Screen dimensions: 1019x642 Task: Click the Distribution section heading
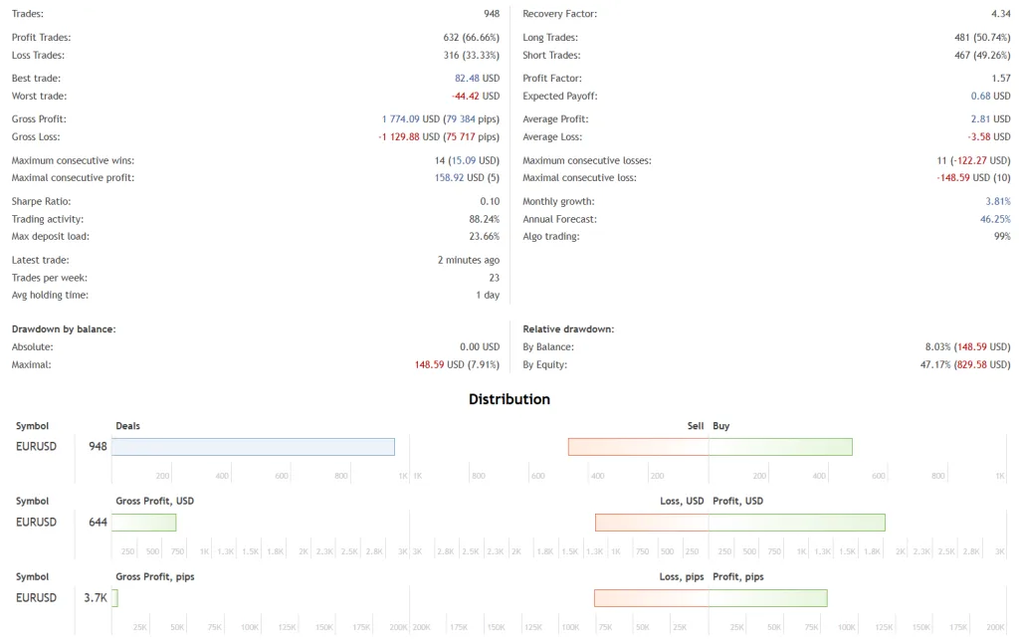tap(509, 399)
